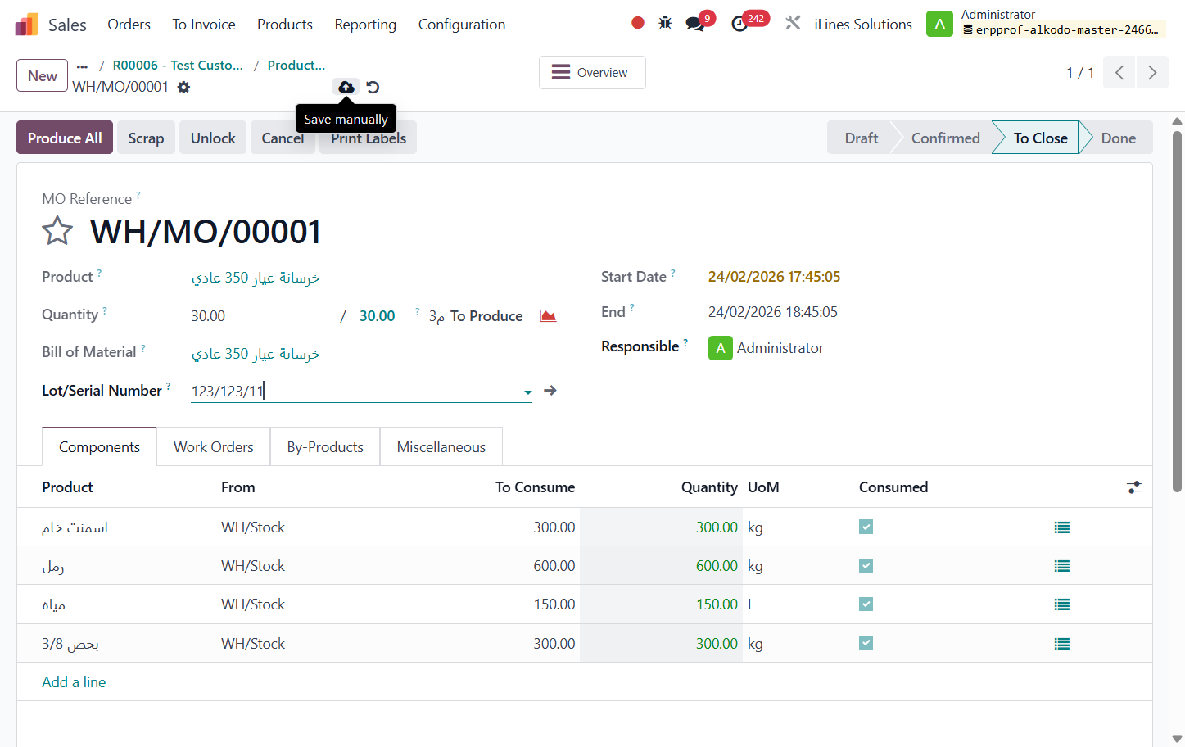Screen dimensions: 1185x747
Task: Open detailed operations list for اسمنت خام
Action: [1062, 527]
